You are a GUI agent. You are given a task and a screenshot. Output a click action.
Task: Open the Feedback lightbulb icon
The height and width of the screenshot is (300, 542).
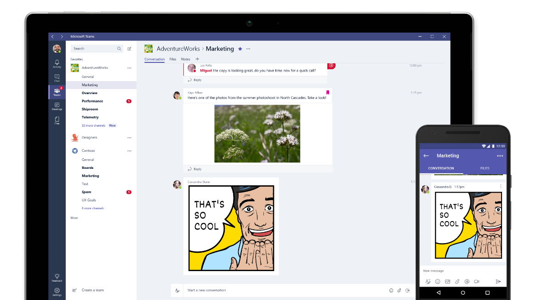point(57,278)
